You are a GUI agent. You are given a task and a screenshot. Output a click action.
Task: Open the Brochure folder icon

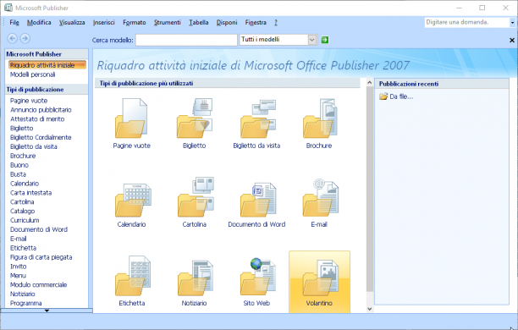pyautogui.click(x=320, y=118)
